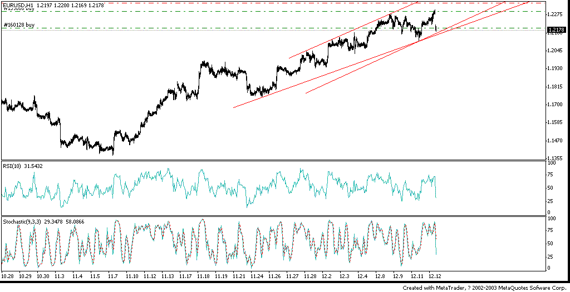Click the 12.9 date label
The width and height of the screenshot is (570, 292).
coord(397,276)
